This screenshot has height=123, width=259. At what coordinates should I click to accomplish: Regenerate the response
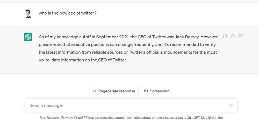point(114,91)
